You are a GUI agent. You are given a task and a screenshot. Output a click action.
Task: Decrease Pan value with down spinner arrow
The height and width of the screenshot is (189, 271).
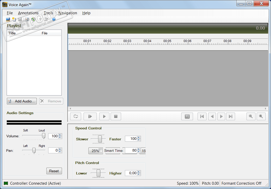[x=60, y=152]
